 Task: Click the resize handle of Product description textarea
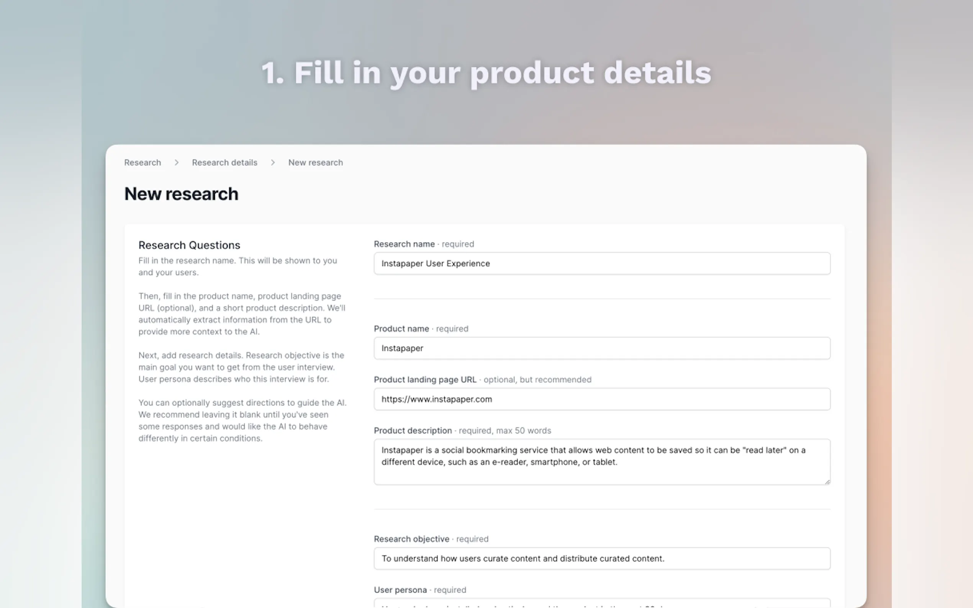click(x=827, y=481)
